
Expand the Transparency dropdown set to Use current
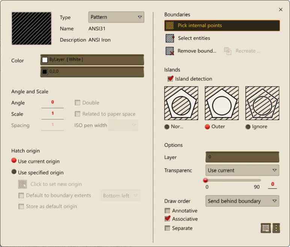(242, 170)
